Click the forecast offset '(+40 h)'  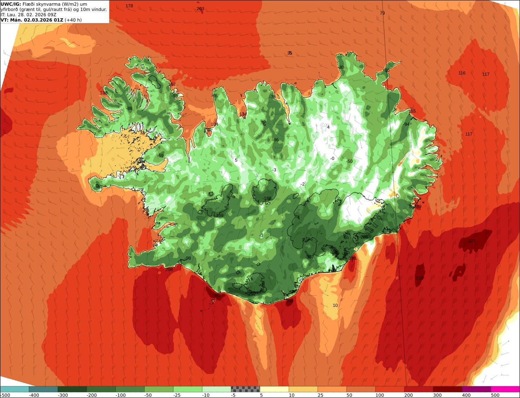click(x=73, y=20)
